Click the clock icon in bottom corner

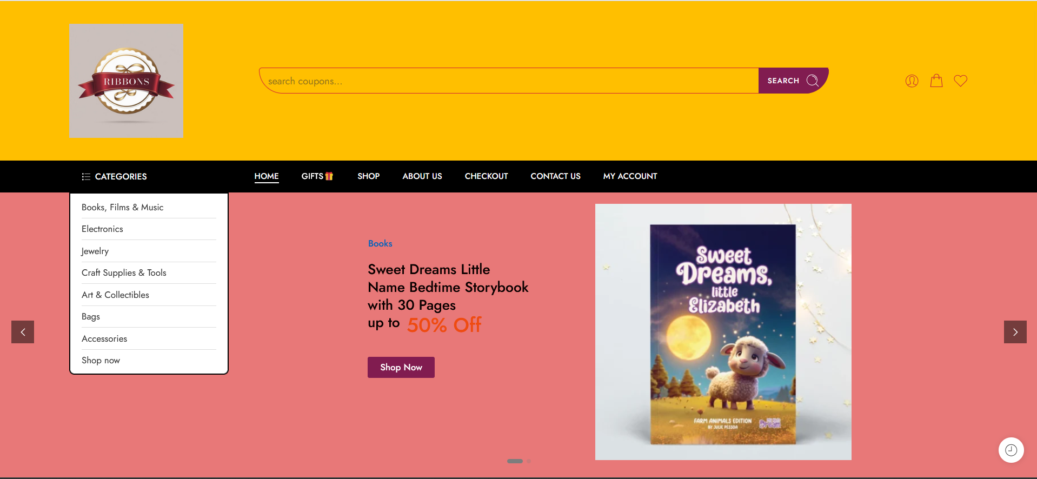1011,450
